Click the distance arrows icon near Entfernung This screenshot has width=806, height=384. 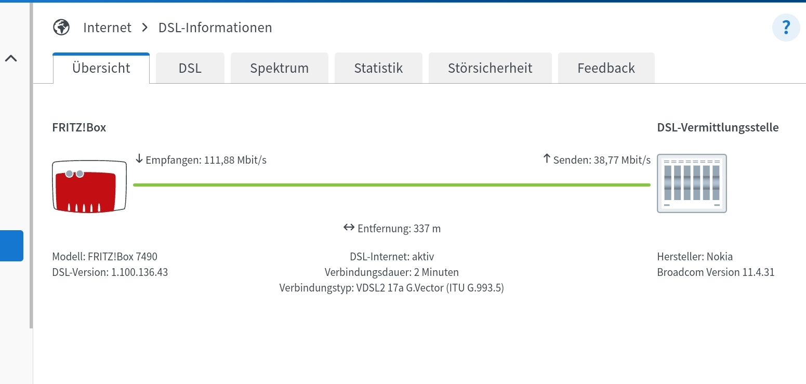[349, 227]
